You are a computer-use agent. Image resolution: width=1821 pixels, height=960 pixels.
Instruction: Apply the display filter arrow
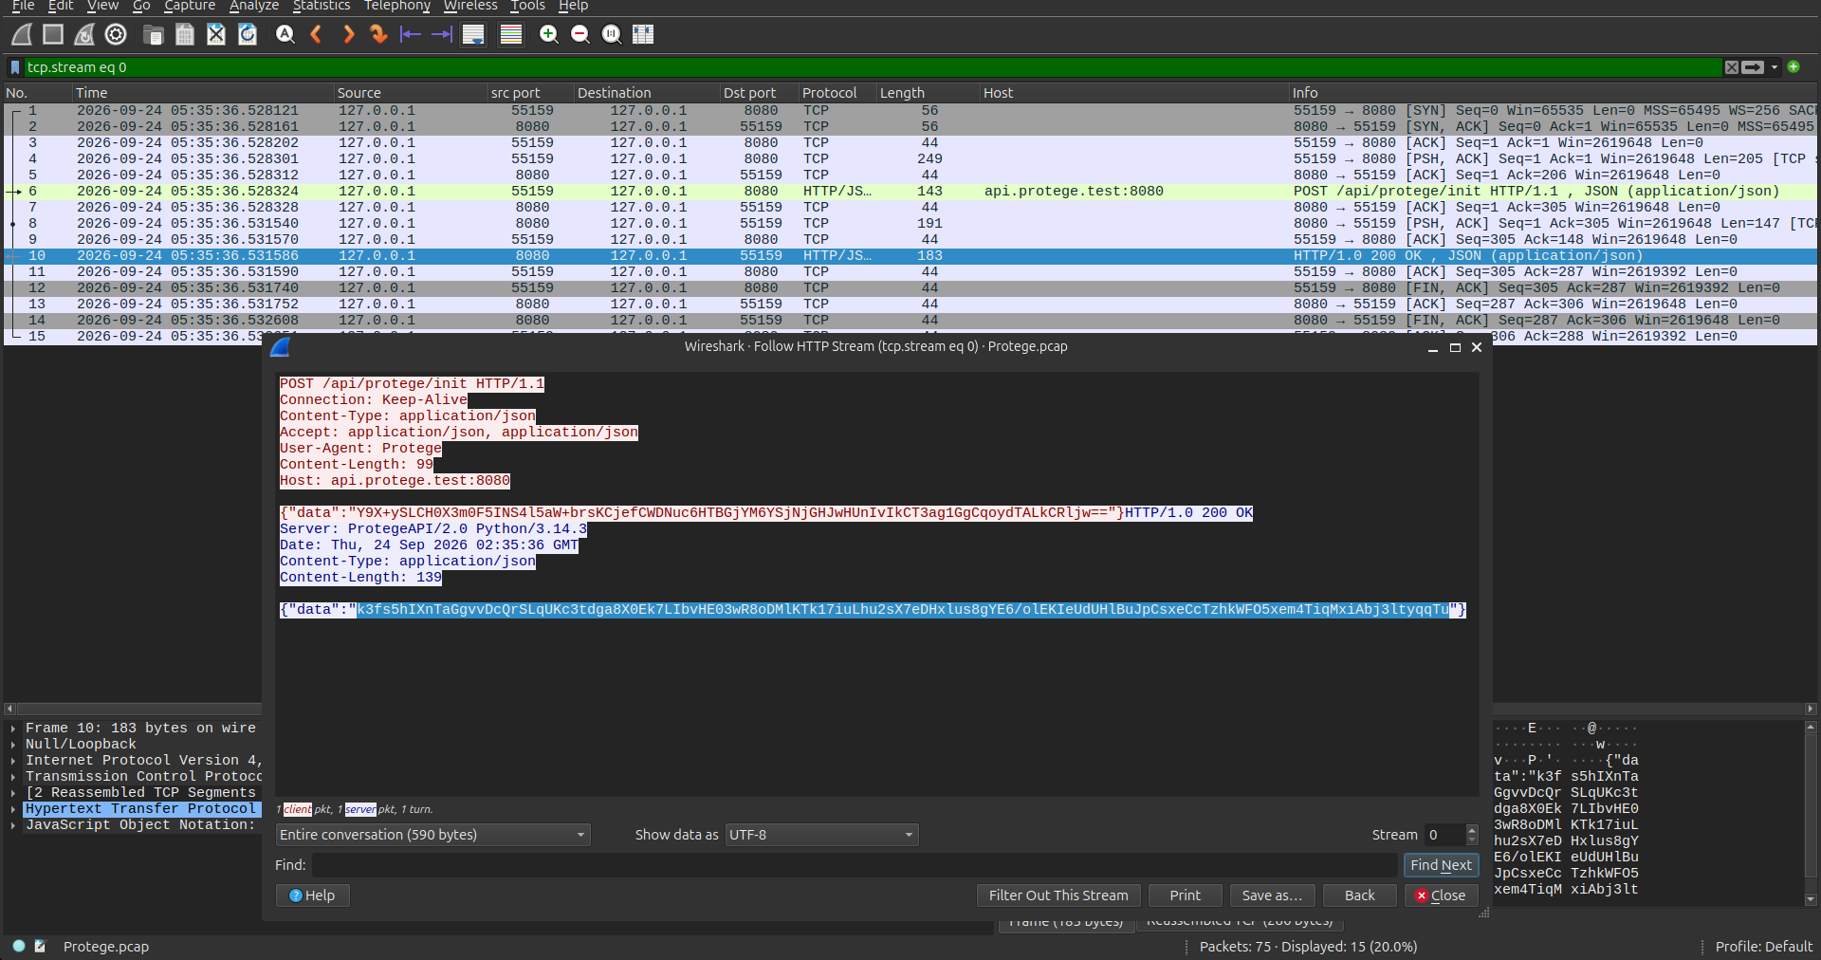1753,67
